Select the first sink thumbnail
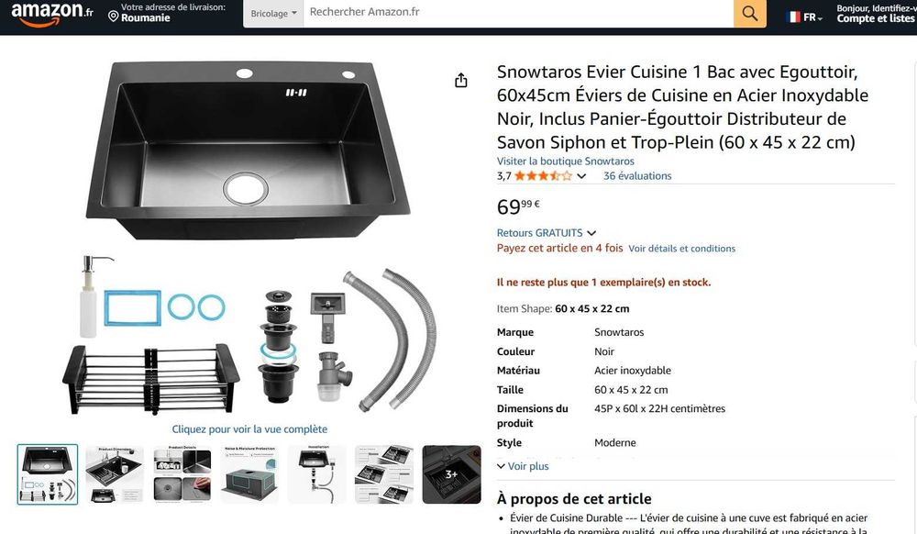 [x=48, y=474]
